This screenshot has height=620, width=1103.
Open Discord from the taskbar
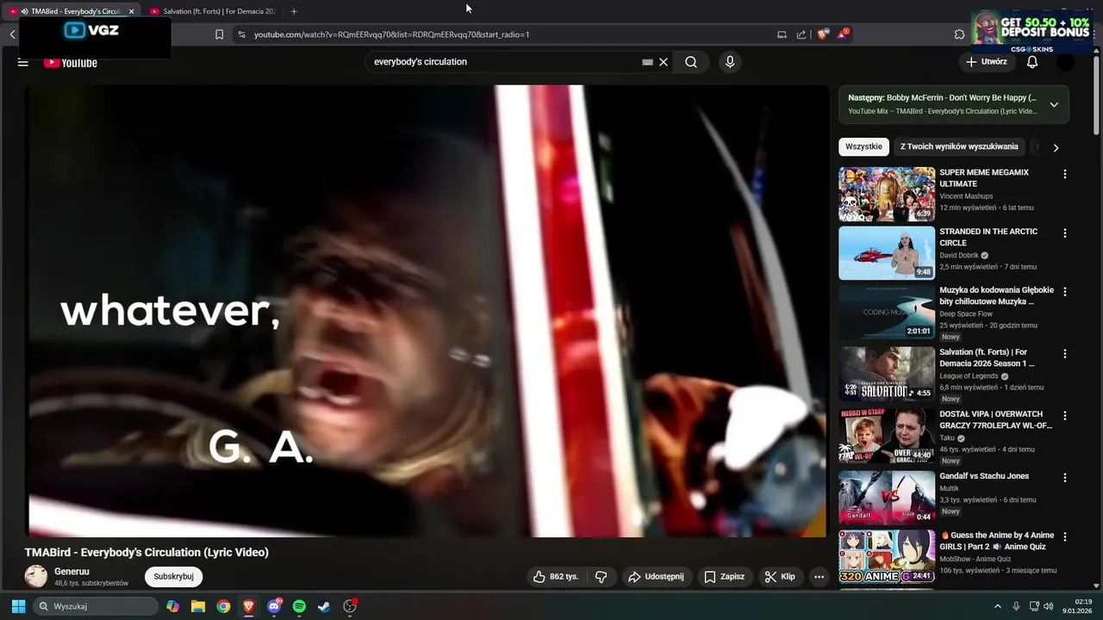tap(274, 606)
